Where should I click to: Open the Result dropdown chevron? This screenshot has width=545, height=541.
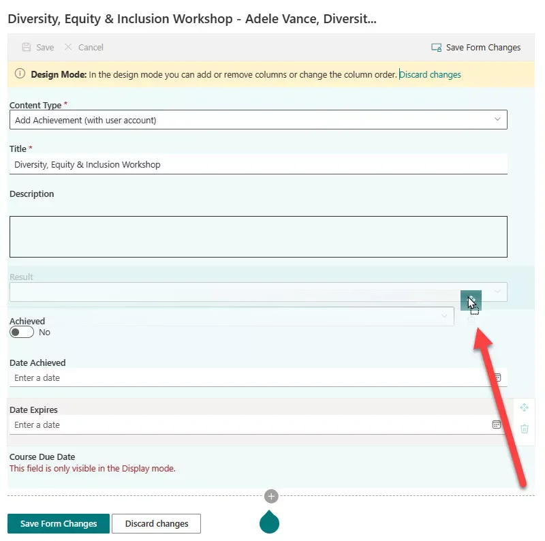[x=497, y=292]
